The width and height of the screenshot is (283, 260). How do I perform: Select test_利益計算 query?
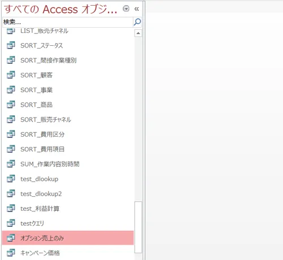pos(68,209)
